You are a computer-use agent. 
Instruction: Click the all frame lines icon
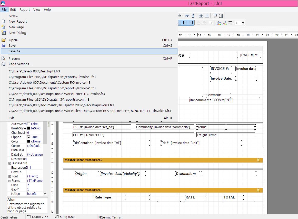(x=198, y=23)
